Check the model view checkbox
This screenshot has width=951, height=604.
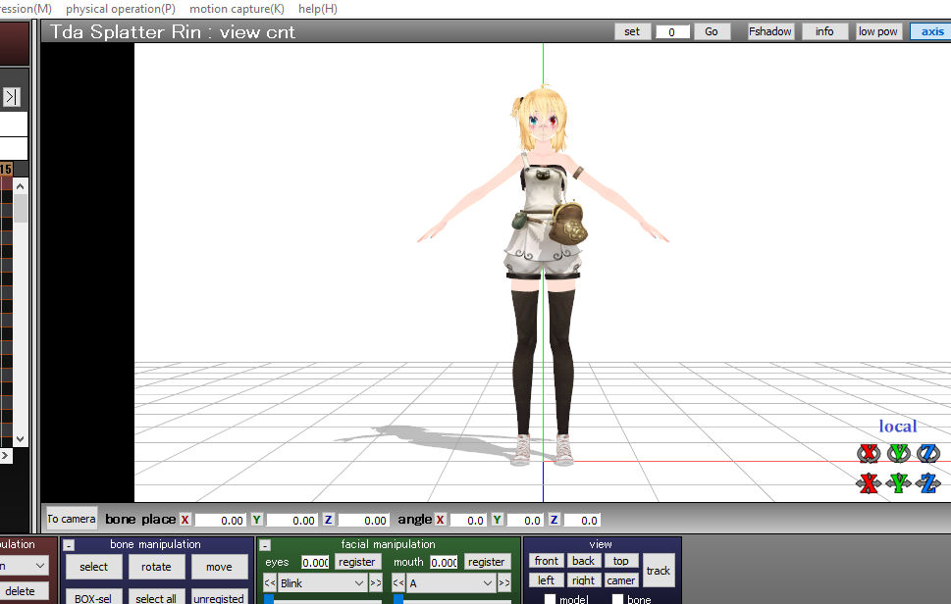[x=550, y=599]
